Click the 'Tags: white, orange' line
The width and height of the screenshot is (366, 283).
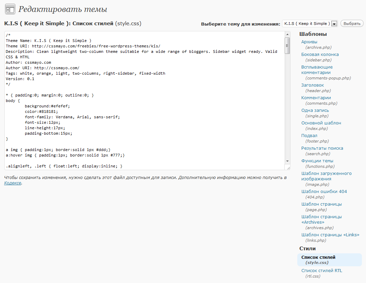(x=85, y=73)
